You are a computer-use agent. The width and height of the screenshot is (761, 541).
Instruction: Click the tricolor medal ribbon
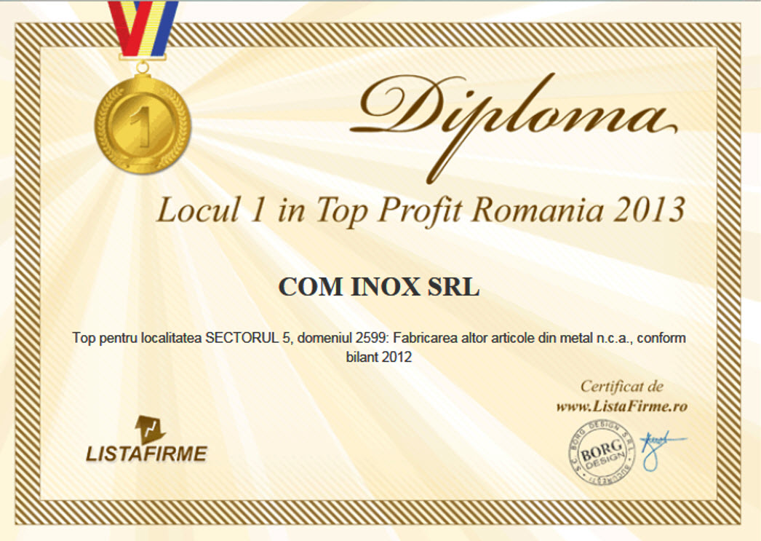tap(143, 29)
